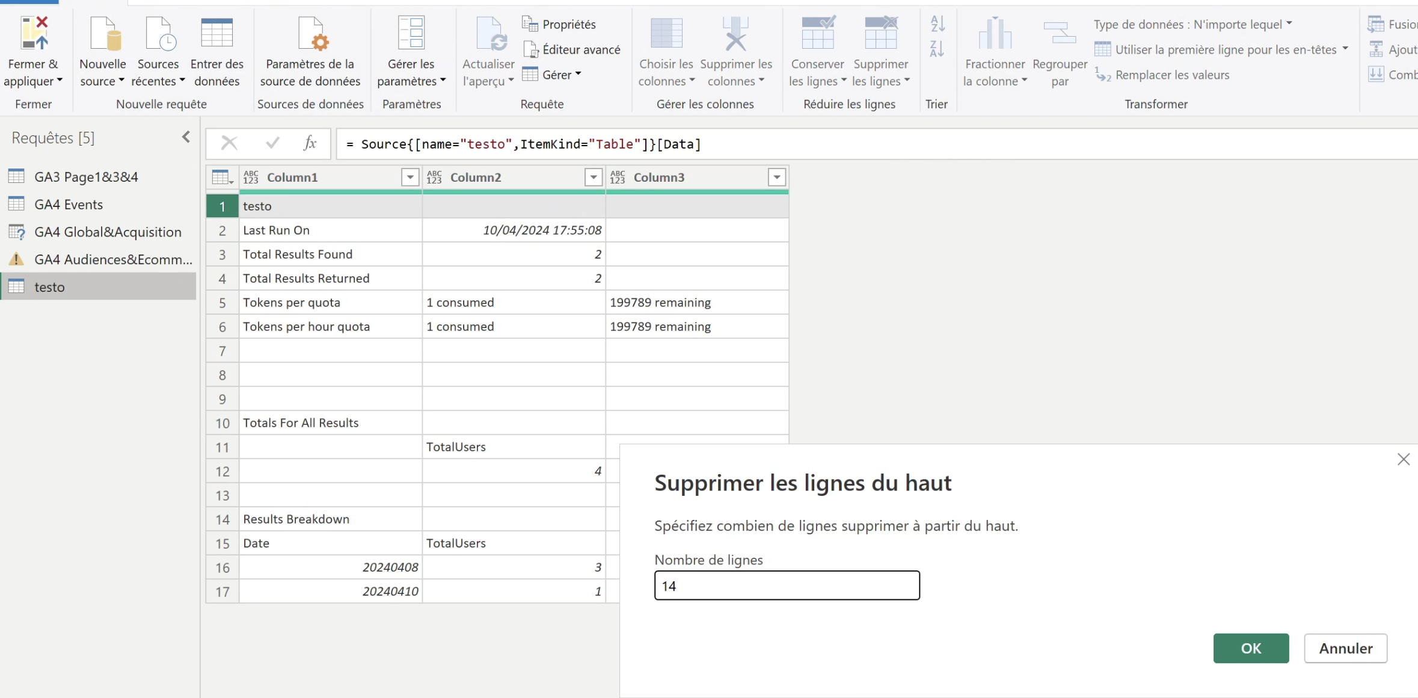Click the Entrer des données icon
Viewport: 1418px width, 698px height.
(x=216, y=33)
